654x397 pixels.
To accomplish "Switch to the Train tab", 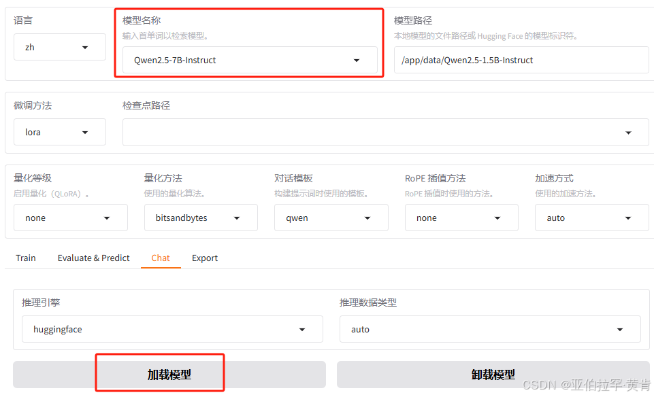I will [25, 258].
